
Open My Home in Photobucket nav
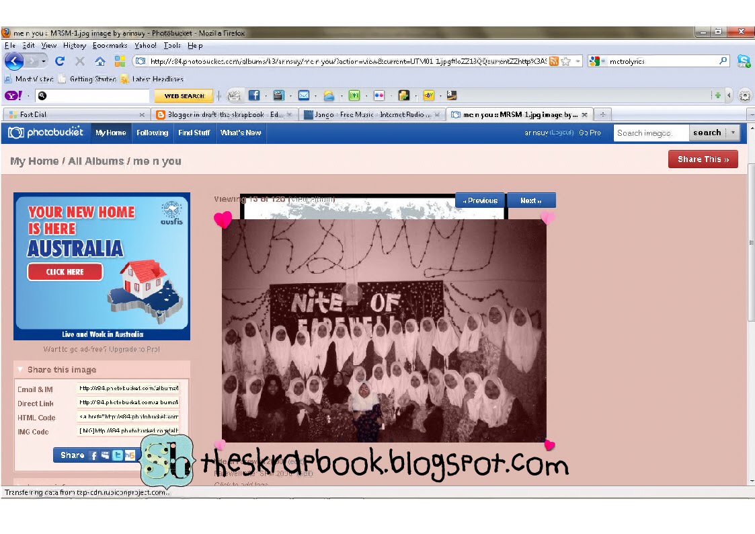tap(111, 133)
